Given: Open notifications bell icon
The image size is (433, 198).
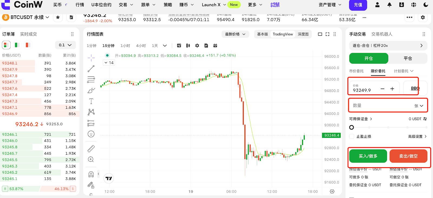Looking at the screenshot, I should tap(389, 5).
